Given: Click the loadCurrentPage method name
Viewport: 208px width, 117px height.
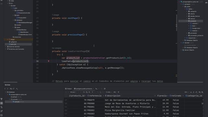Looking at the screenshot, I should [77, 51].
